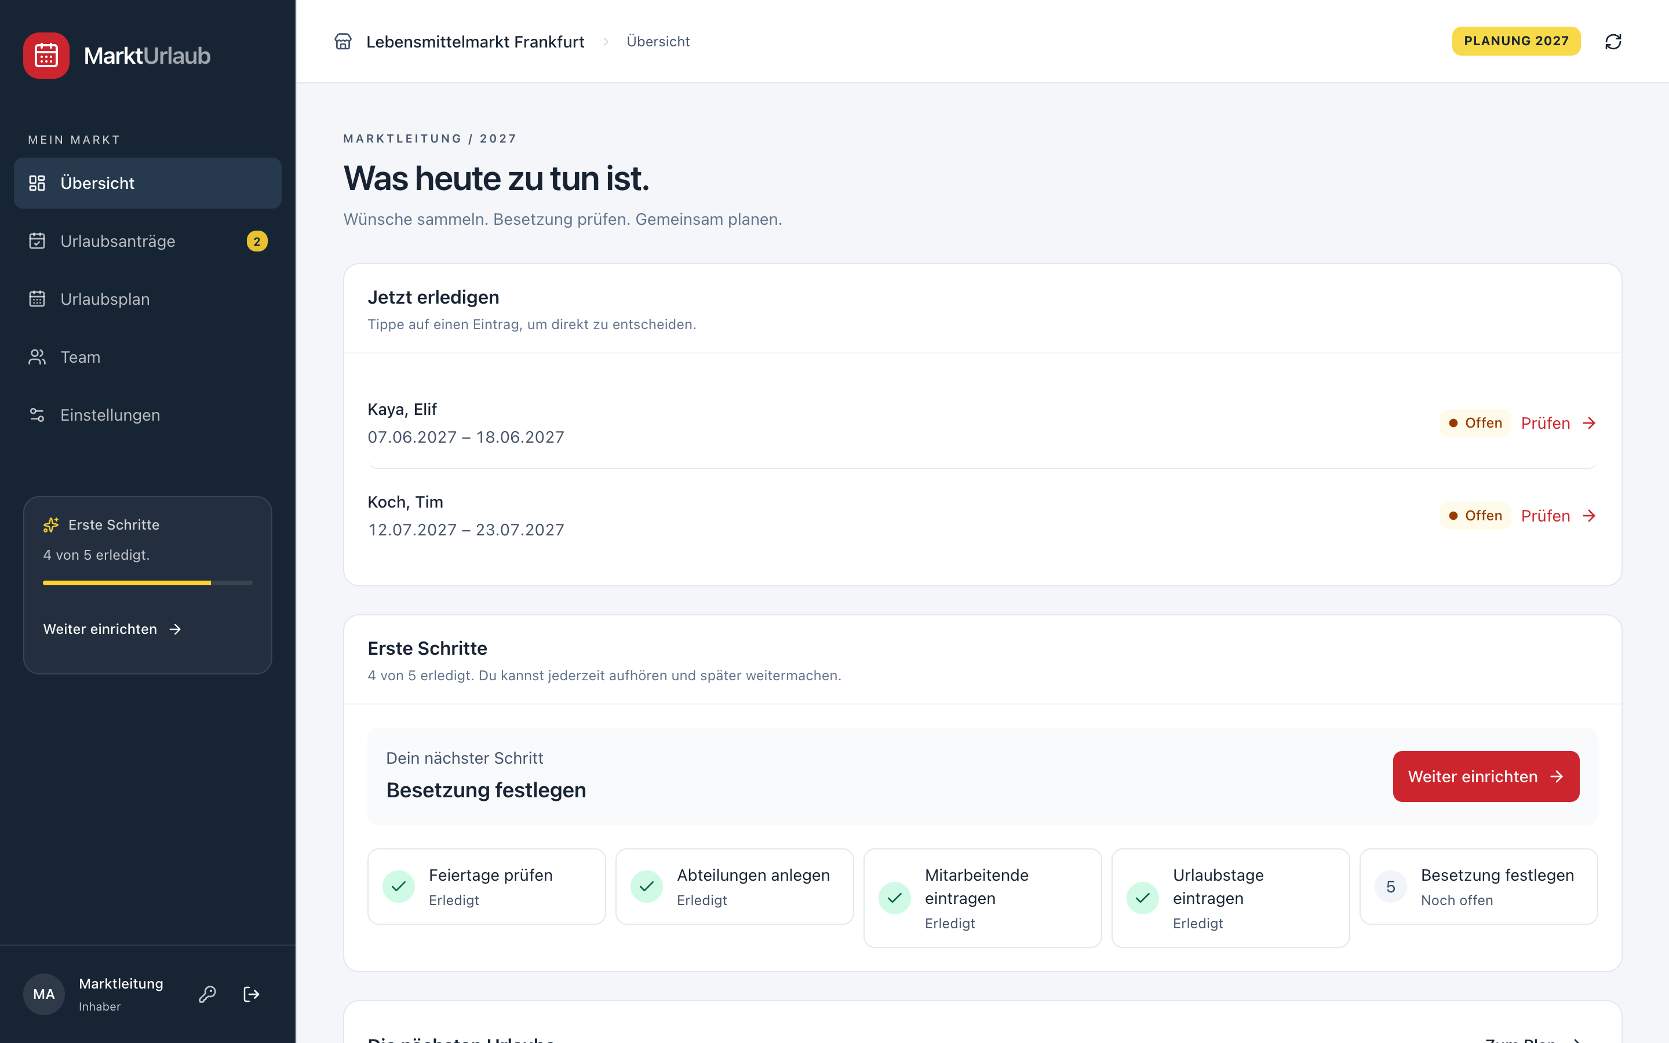Click the green checkmark for Feiertage prüfen
This screenshot has height=1043, width=1669.
[399, 887]
